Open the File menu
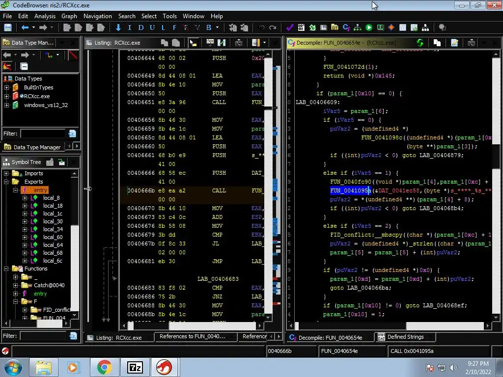This screenshot has height=377, width=503. pyautogui.click(x=7, y=16)
